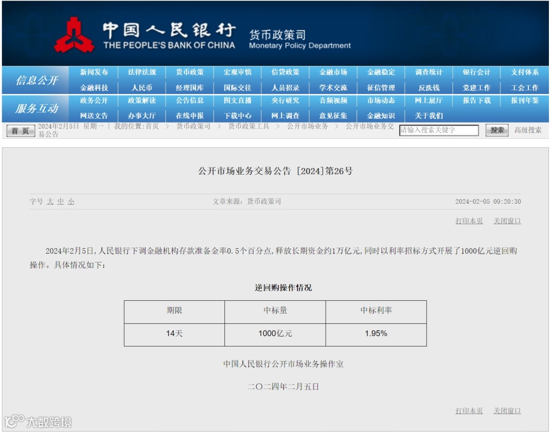Open 人员招录 navigation link
The width and height of the screenshot is (552, 432).
coord(286,88)
